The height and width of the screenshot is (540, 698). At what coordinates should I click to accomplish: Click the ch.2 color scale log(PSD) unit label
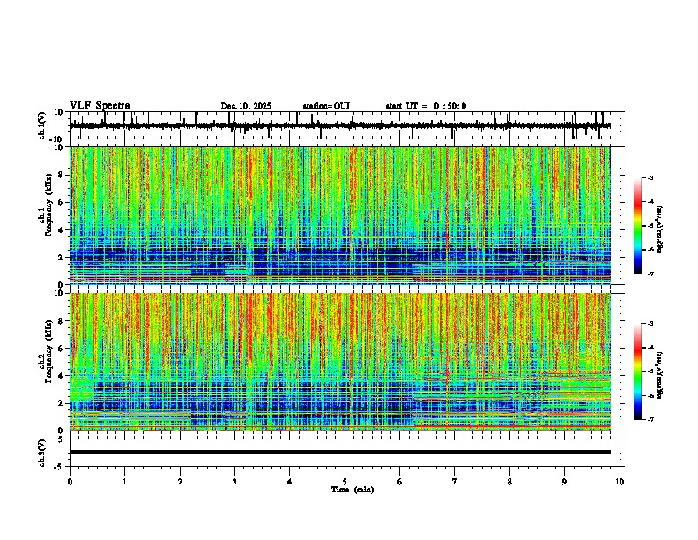[x=661, y=375]
